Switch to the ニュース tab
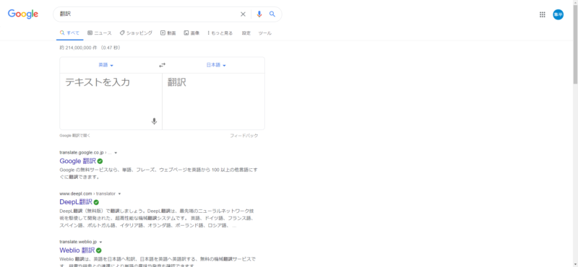 coord(100,32)
